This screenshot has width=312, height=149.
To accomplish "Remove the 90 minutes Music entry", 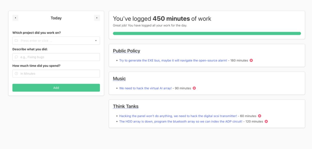I will point(194,88).
